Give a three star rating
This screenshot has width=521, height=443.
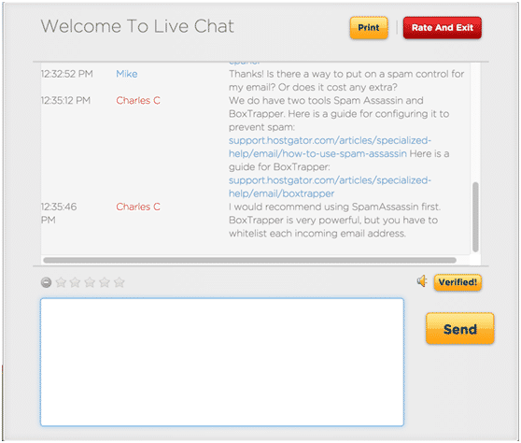(x=90, y=282)
